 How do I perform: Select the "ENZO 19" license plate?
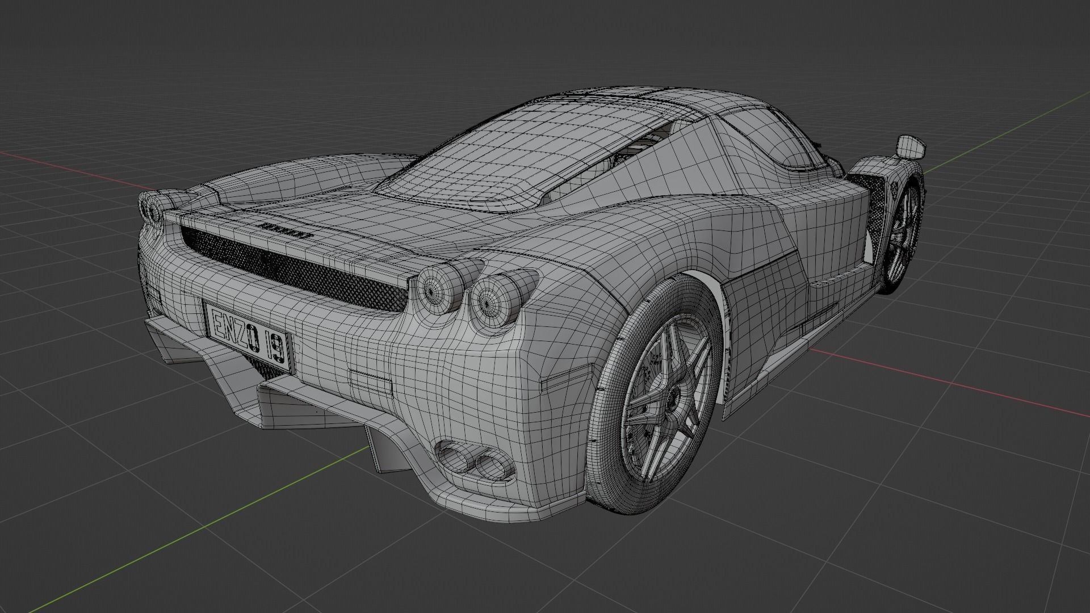click(249, 338)
